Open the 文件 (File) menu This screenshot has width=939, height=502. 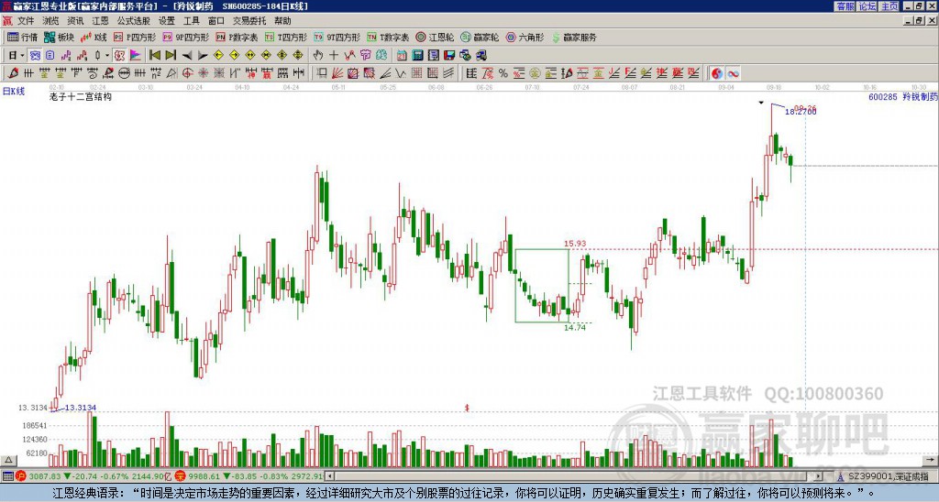pyautogui.click(x=26, y=21)
